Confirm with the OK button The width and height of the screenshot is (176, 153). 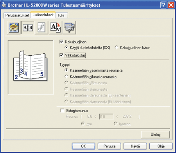point(83,146)
